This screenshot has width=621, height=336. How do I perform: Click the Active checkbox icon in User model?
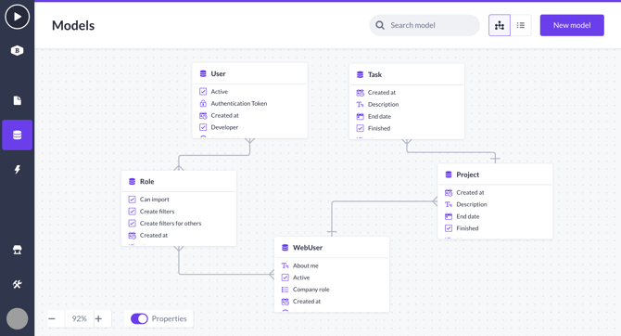[203, 92]
